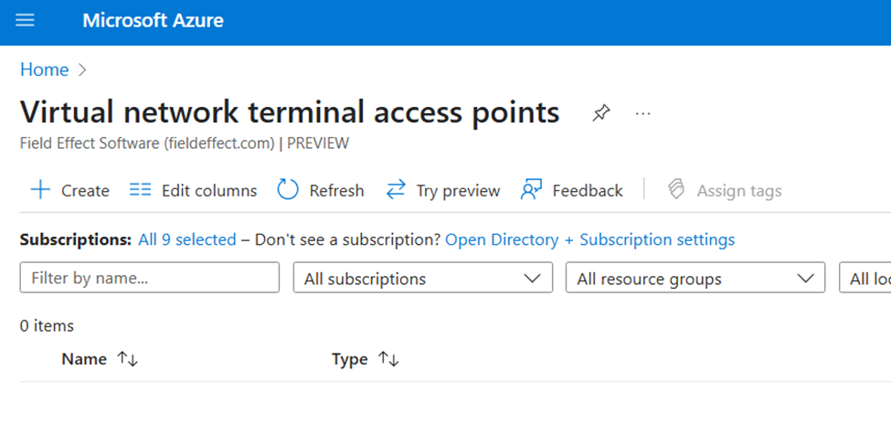Click the Assign tags icon

coord(675,190)
